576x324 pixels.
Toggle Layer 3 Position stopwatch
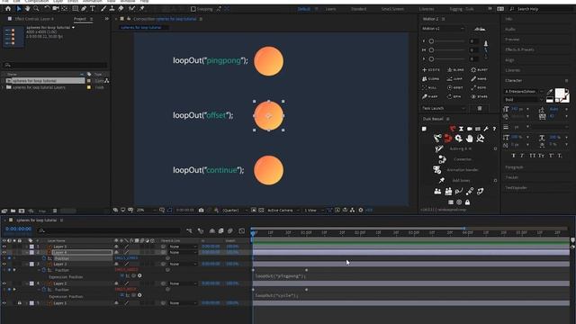(44, 270)
